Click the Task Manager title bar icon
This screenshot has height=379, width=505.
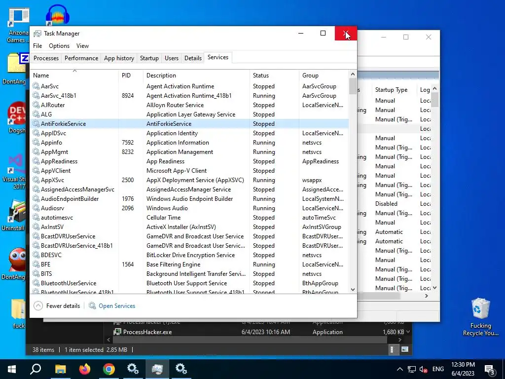[x=37, y=34]
